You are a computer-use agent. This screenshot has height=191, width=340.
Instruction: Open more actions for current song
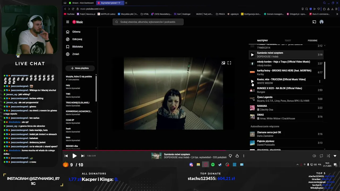tap(244, 156)
